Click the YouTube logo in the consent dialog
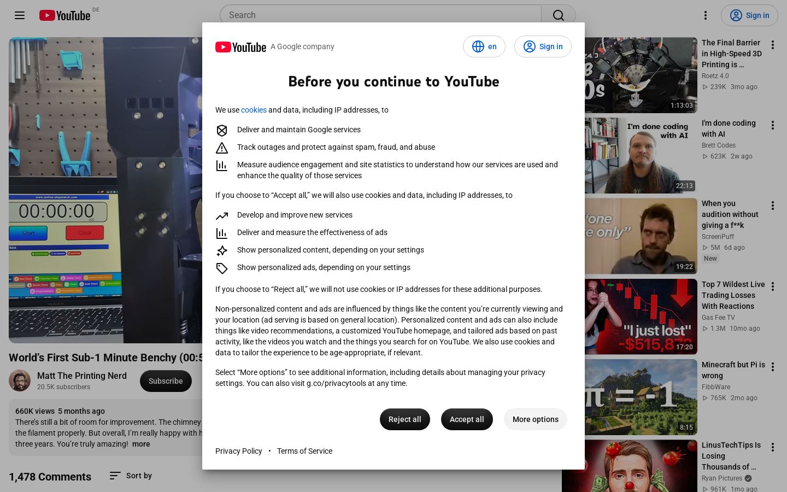The image size is (787, 492). (x=240, y=47)
